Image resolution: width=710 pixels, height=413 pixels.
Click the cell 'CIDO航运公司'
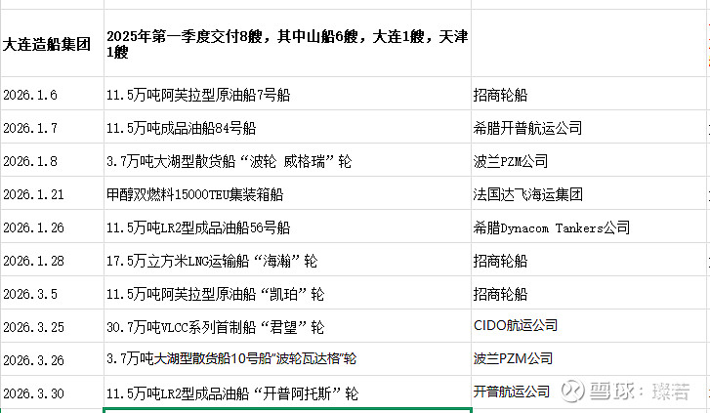pyautogui.click(x=589, y=326)
